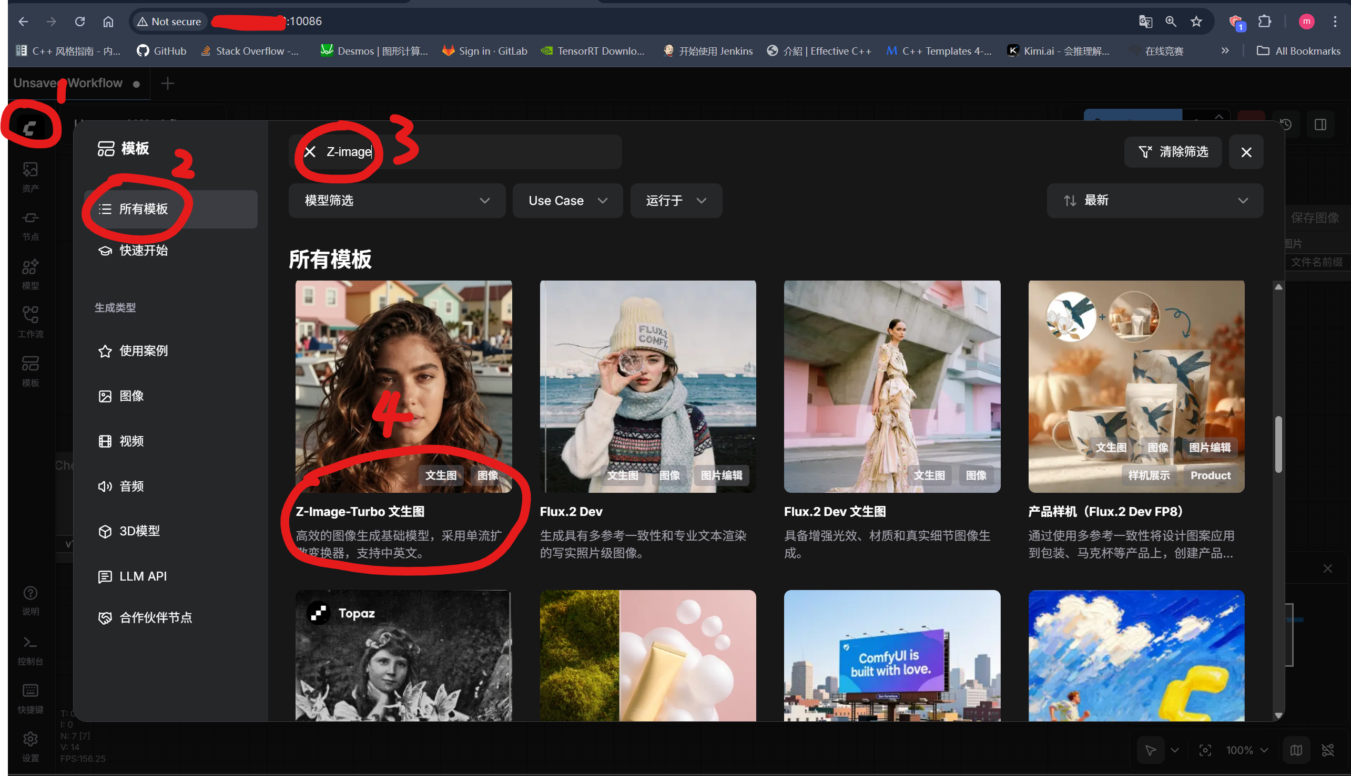The width and height of the screenshot is (1351, 776).
Task: Select 视频 generation type category
Action: coord(131,441)
